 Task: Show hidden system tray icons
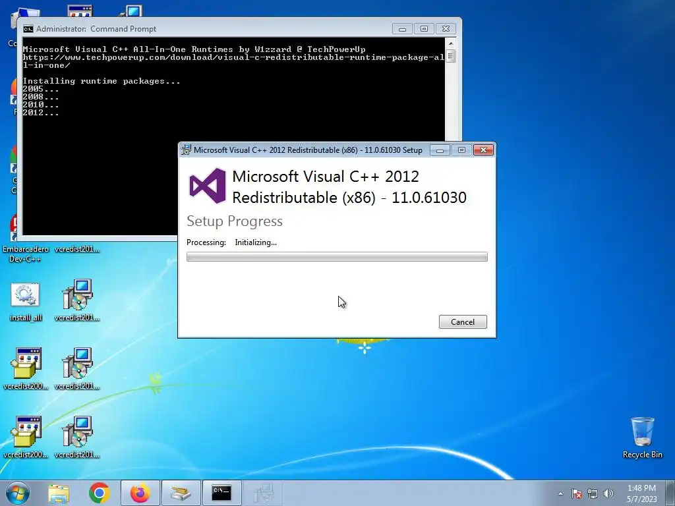click(x=560, y=493)
